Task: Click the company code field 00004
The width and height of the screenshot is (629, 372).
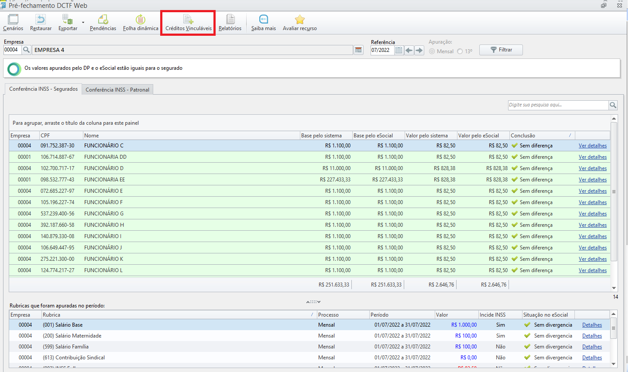Action: (x=12, y=50)
